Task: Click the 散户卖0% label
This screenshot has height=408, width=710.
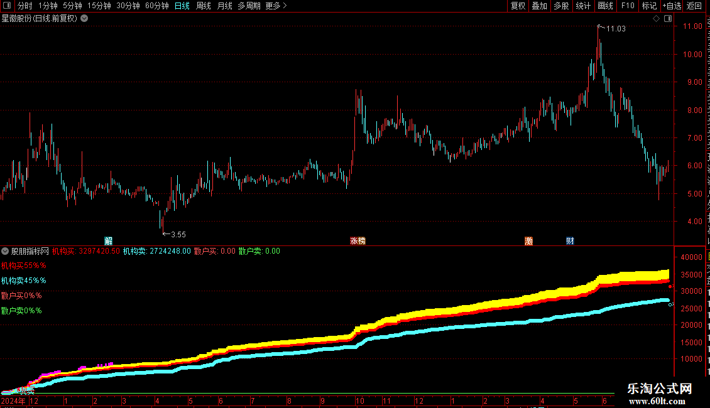Action: click(21, 311)
